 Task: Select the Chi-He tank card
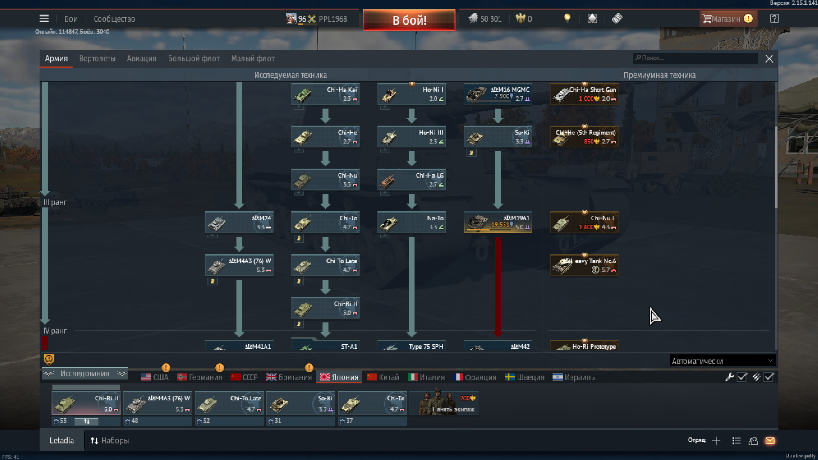point(325,137)
